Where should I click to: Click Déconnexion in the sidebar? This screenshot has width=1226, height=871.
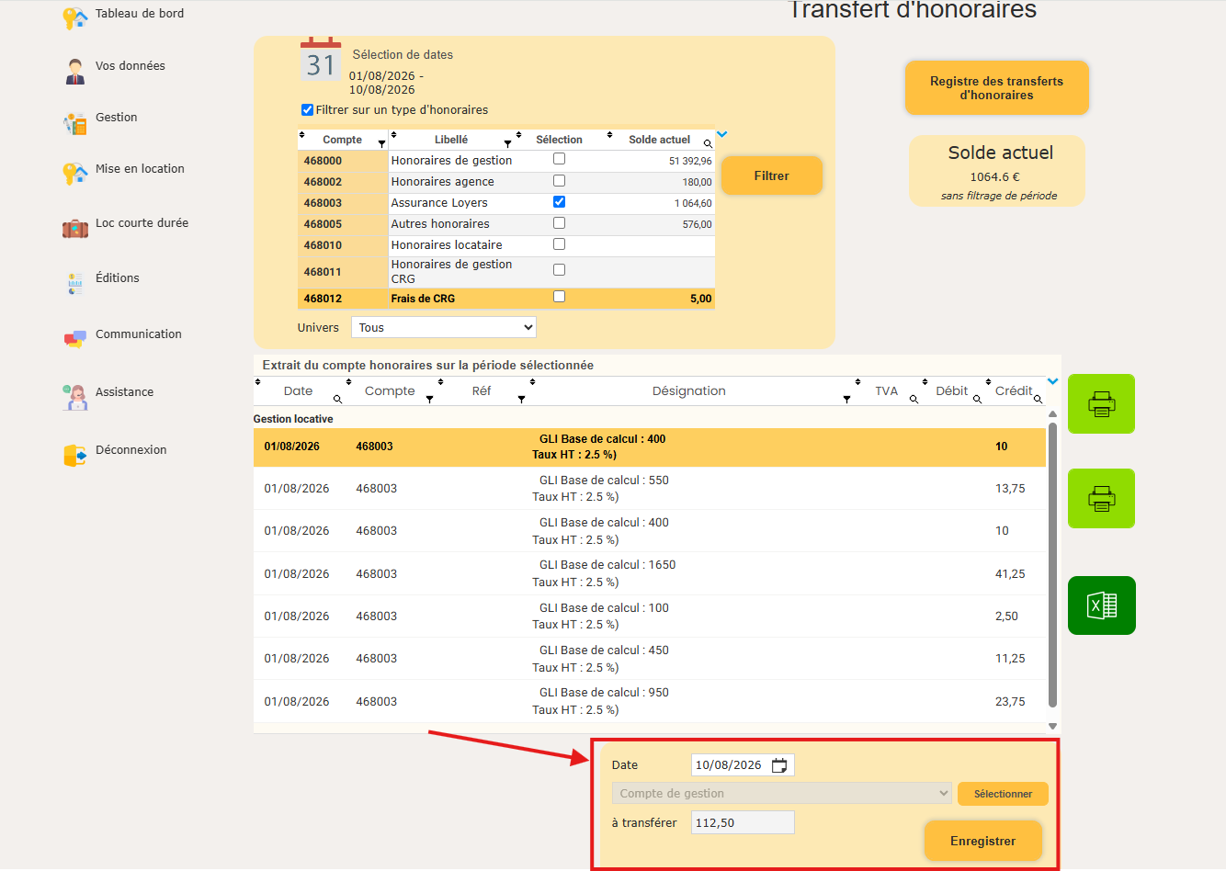pyautogui.click(x=131, y=450)
